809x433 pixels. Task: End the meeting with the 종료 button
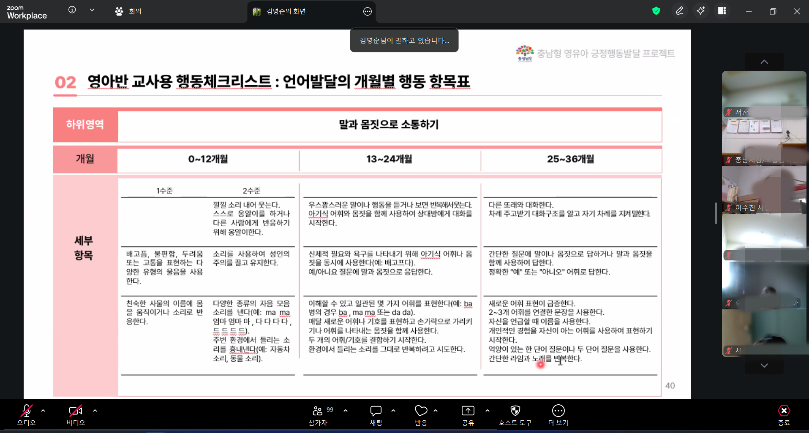[784, 415]
